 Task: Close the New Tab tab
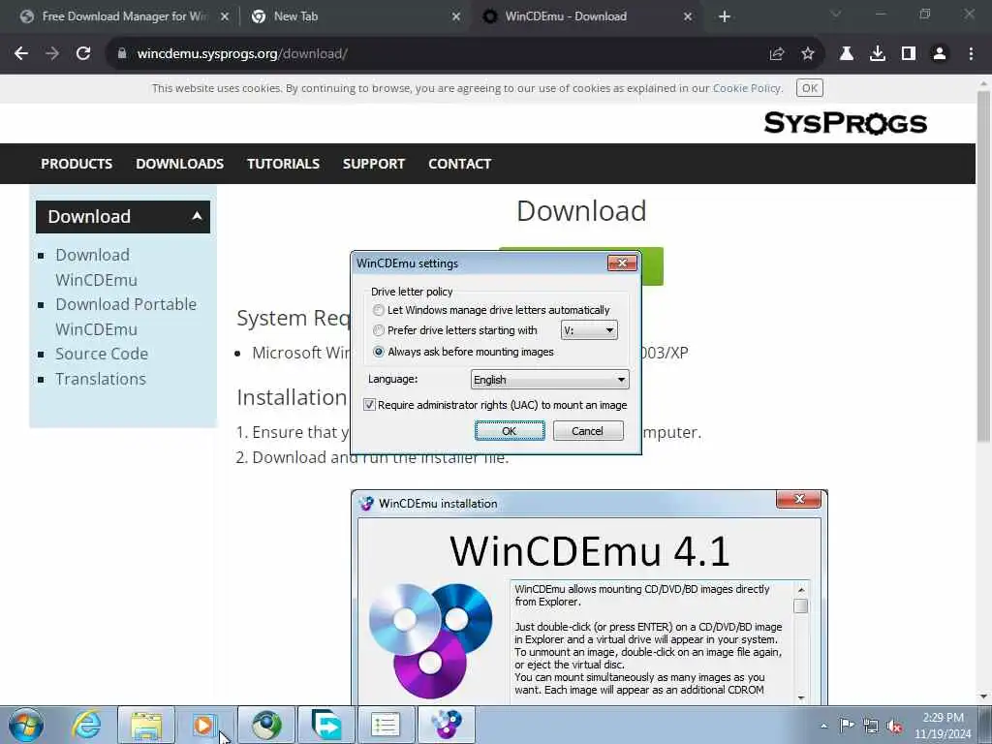(x=456, y=16)
